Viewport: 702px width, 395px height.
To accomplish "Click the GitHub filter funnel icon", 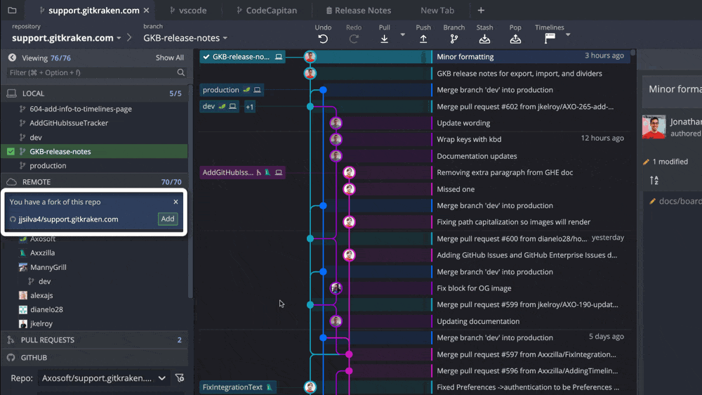I will (x=180, y=378).
